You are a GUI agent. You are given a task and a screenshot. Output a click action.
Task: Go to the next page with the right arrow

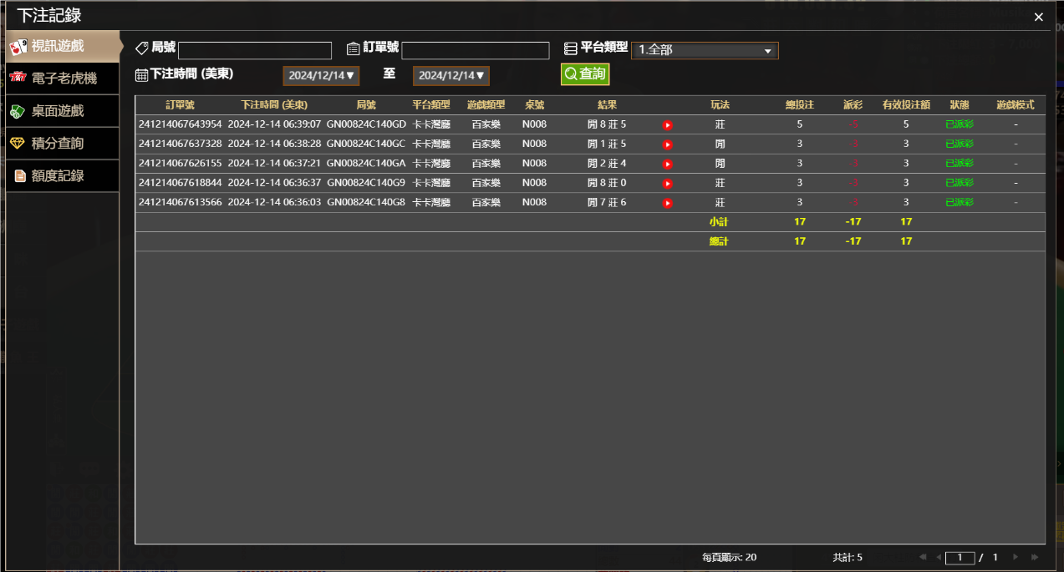click(x=1015, y=557)
